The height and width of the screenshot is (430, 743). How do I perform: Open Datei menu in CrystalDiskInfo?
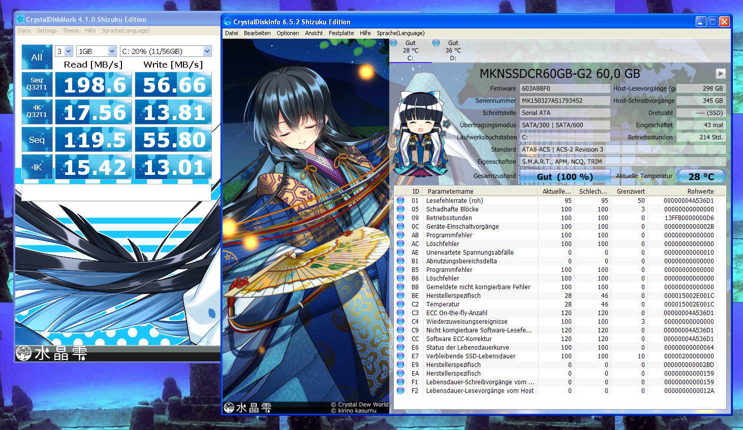click(232, 33)
